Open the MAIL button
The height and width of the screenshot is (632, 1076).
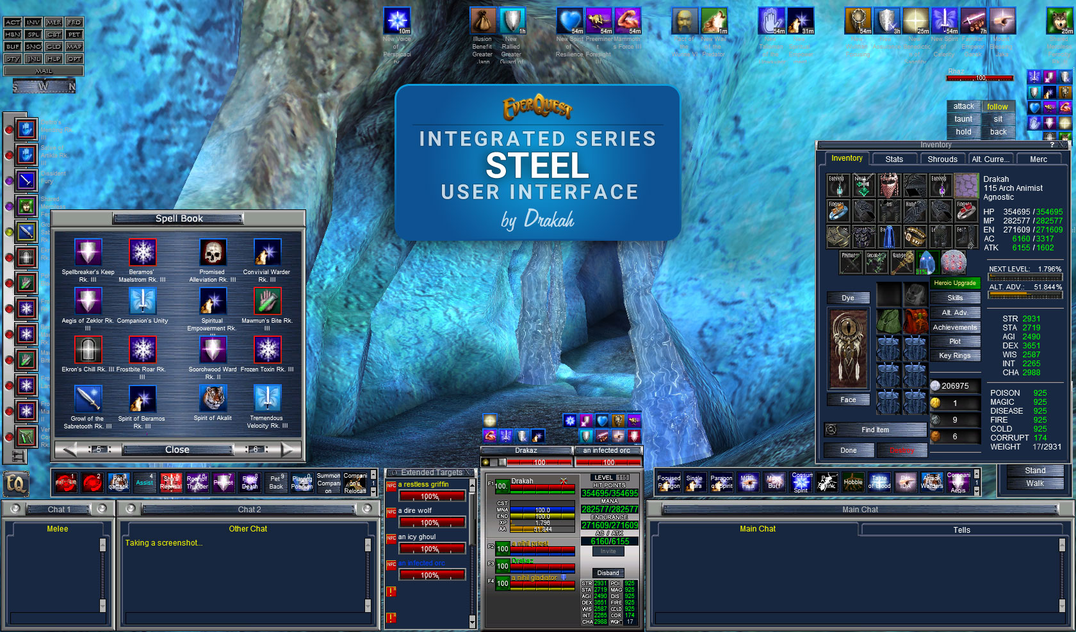[x=44, y=71]
